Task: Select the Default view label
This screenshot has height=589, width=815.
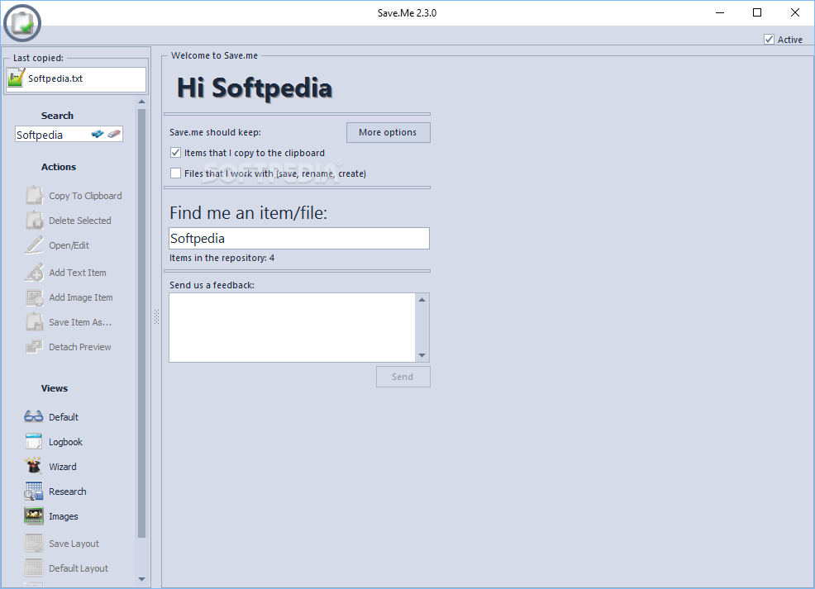Action: tap(64, 417)
